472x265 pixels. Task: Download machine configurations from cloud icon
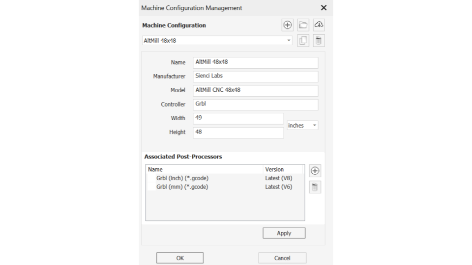click(319, 25)
